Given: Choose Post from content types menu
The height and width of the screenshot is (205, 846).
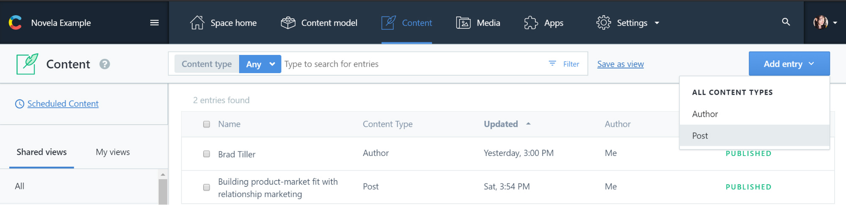Looking at the screenshot, I should coord(700,136).
